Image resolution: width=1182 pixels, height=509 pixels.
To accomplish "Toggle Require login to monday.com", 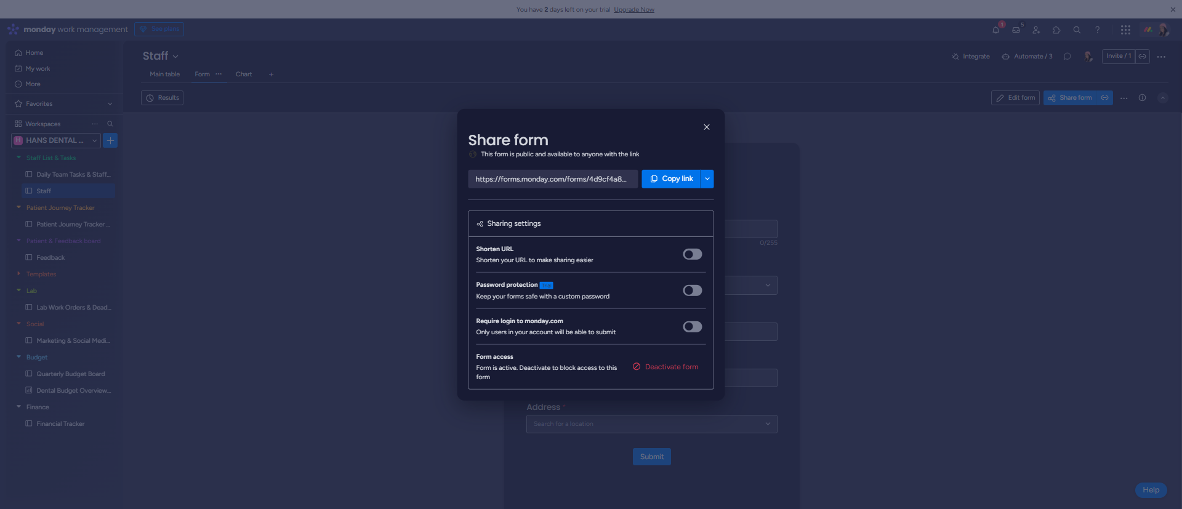I will click(x=693, y=327).
